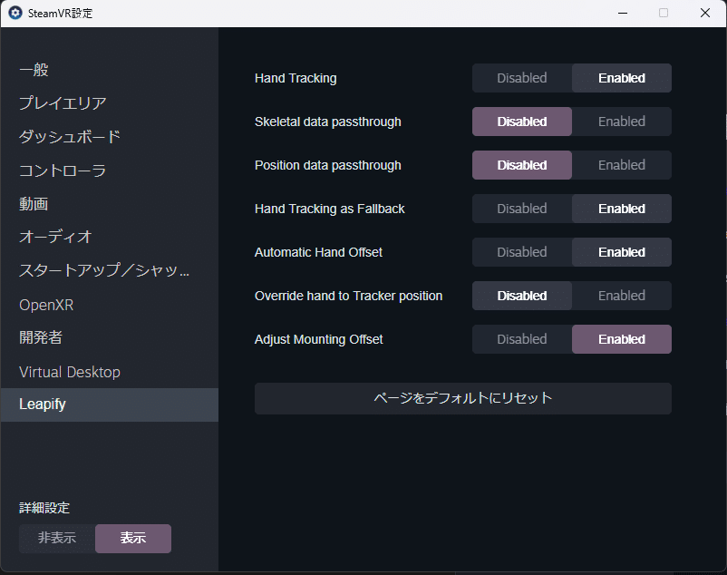Click the Position data passthrough label
Screen dimensions: 727x575
pyautogui.click(x=328, y=166)
